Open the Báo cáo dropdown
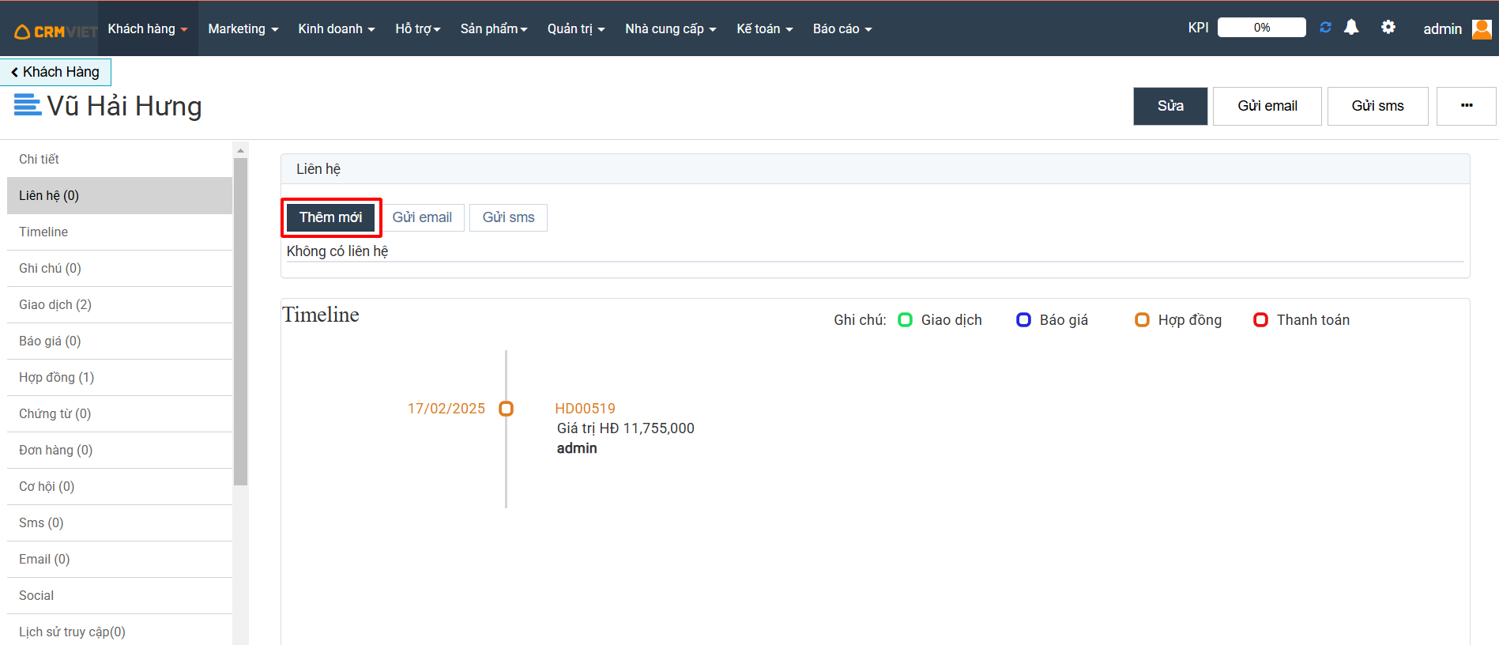1499x645 pixels. point(842,28)
